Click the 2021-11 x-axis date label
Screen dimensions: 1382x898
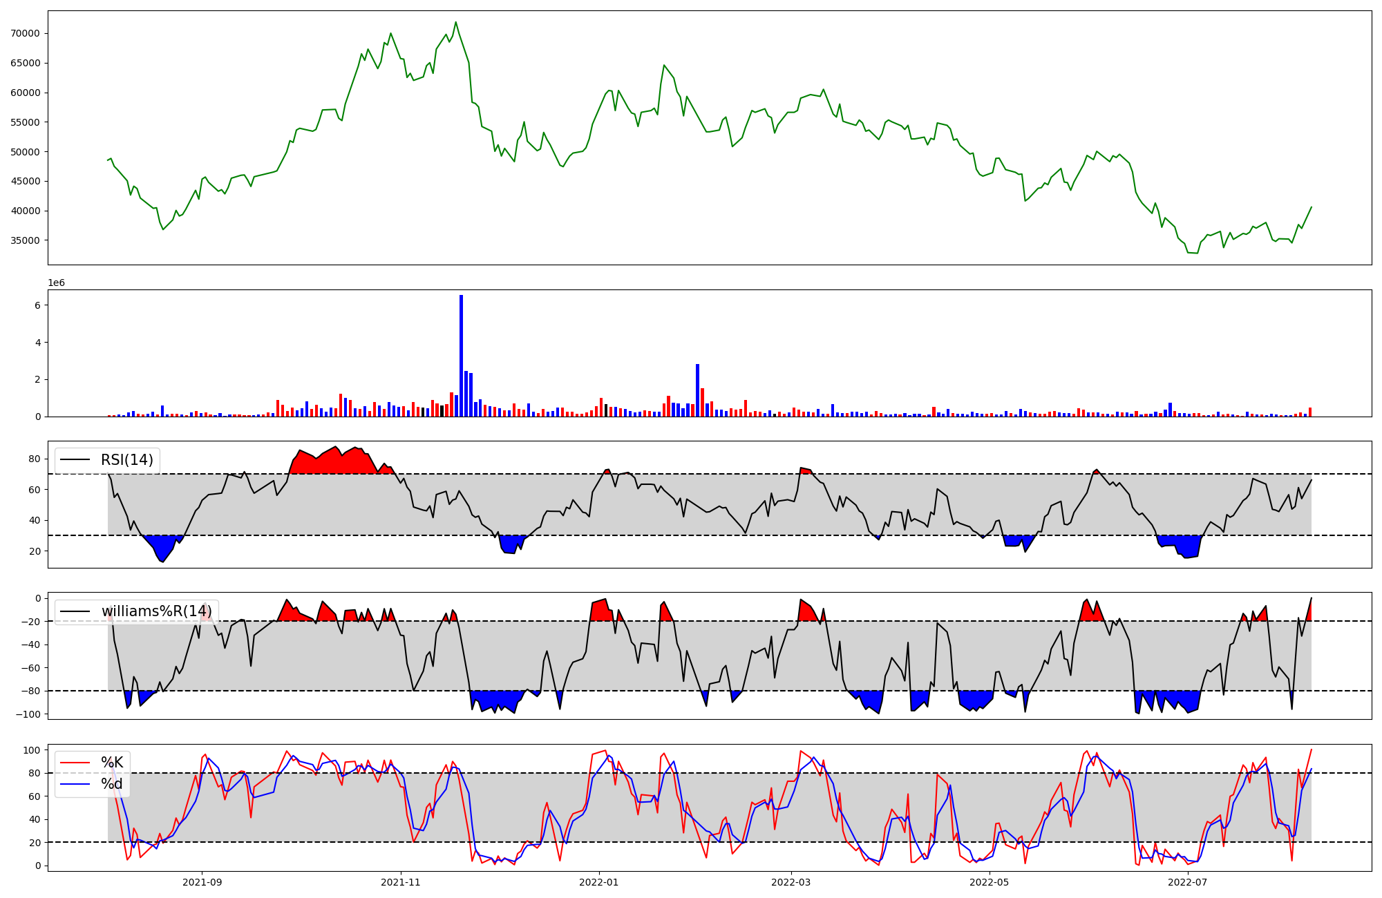click(x=401, y=882)
